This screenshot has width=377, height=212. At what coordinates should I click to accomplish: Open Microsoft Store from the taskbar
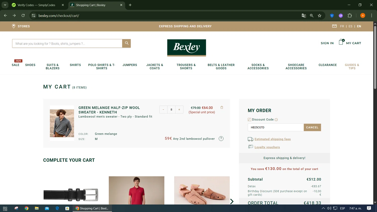(x=67, y=208)
